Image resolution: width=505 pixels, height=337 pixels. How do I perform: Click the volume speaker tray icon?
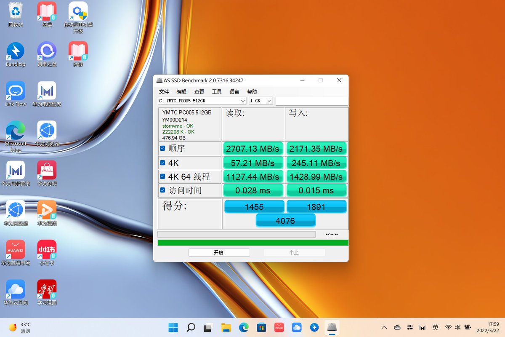pyautogui.click(x=457, y=327)
